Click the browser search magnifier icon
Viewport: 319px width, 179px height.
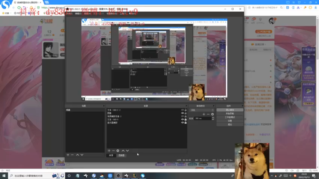pos(282,8)
